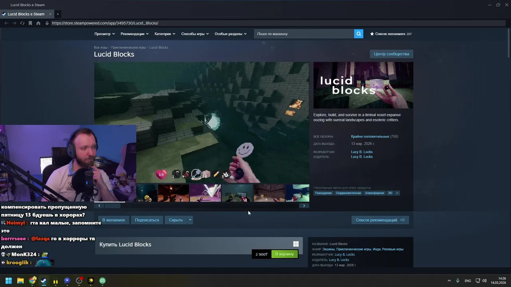
Task: Click the Все игры breadcrumb
Action: (x=101, y=47)
